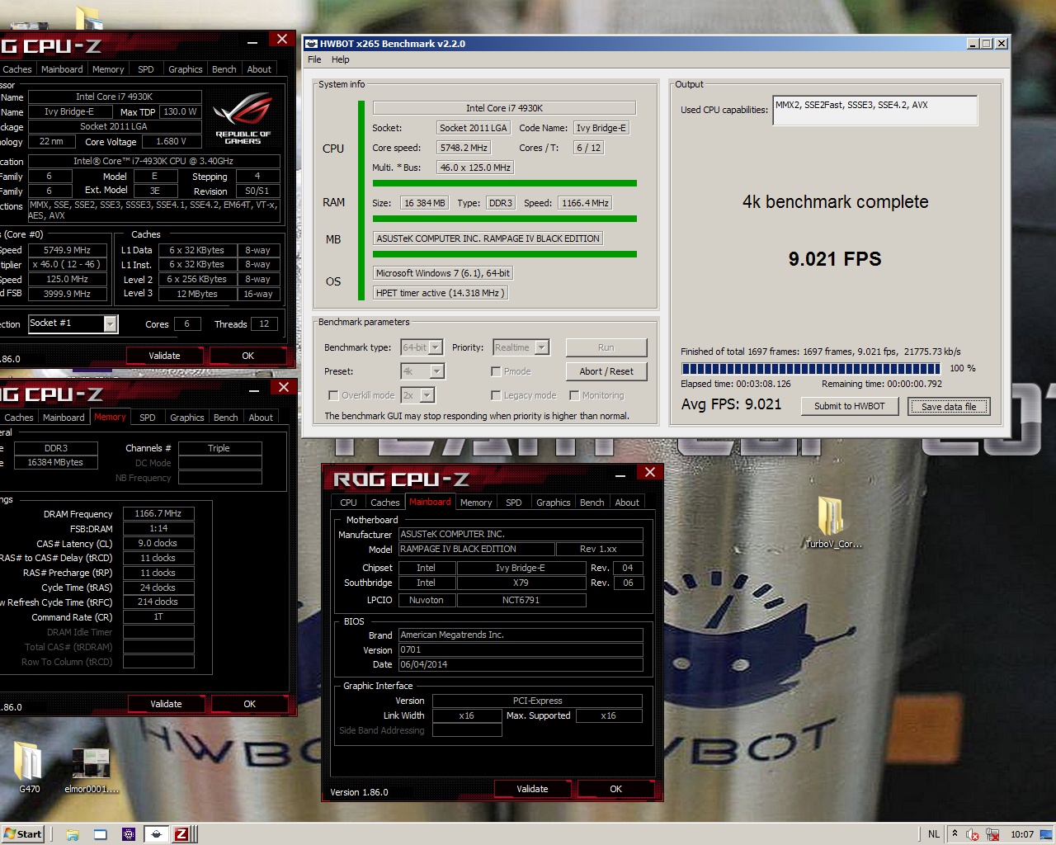Screen dimensions: 1056x845
Task: Click the benchmark progress bar
Action: (810, 369)
